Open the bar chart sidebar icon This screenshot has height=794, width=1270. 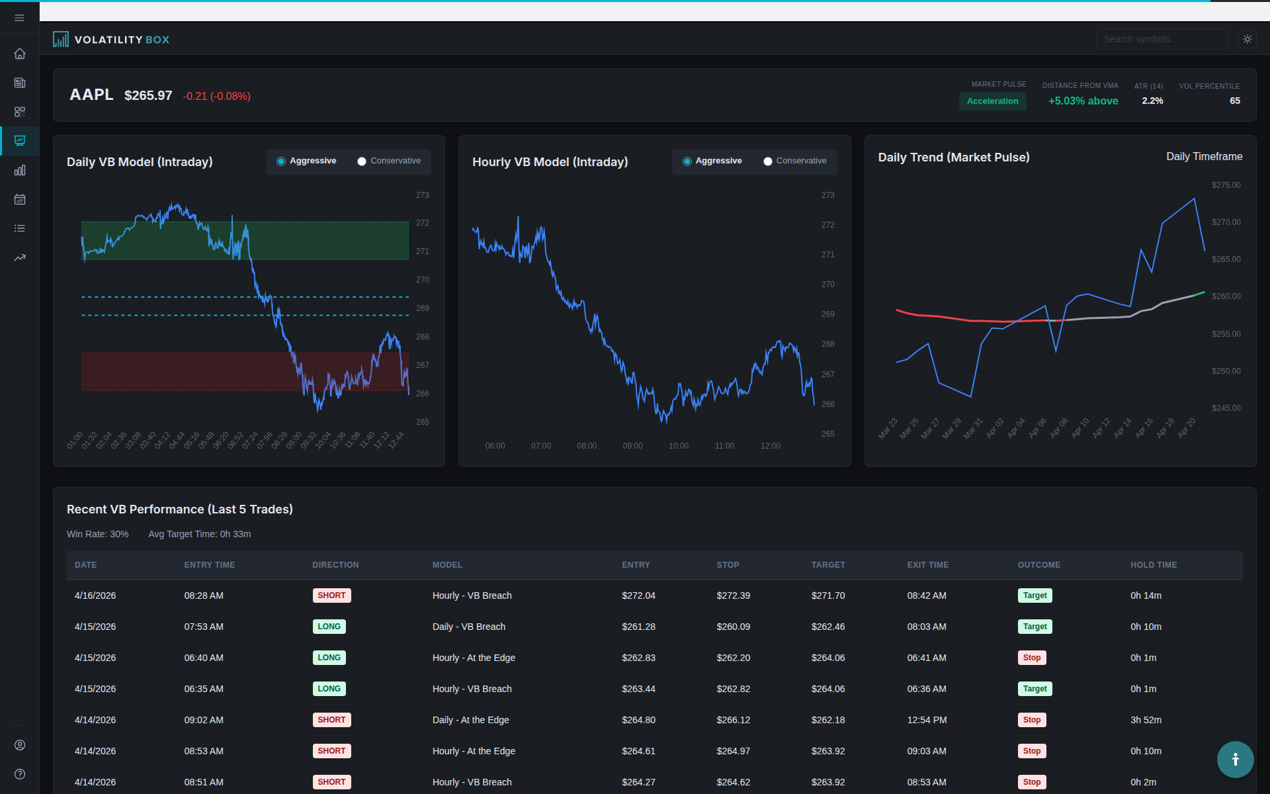pyautogui.click(x=20, y=170)
